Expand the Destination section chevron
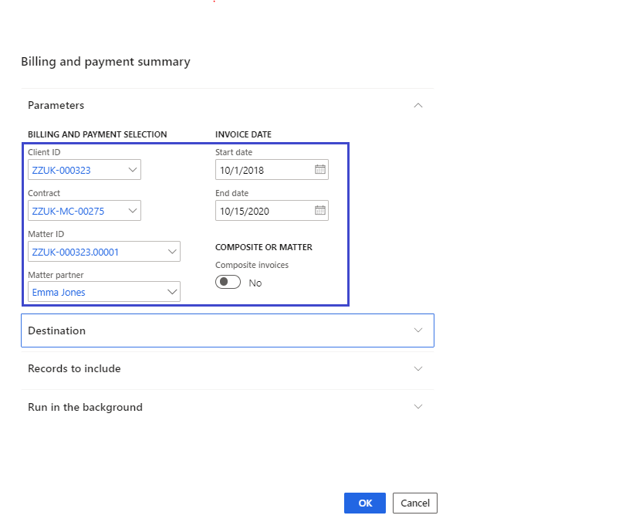Image resolution: width=632 pixels, height=522 pixels. pyautogui.click(x=418, y=330)
